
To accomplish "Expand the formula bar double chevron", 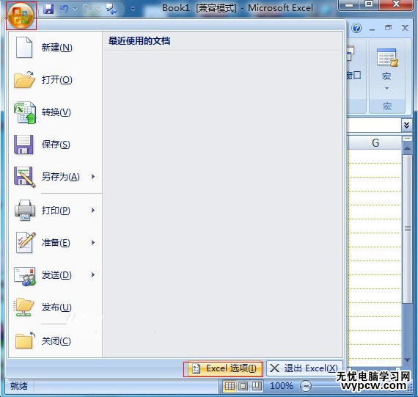I will (x=406, y=125).
